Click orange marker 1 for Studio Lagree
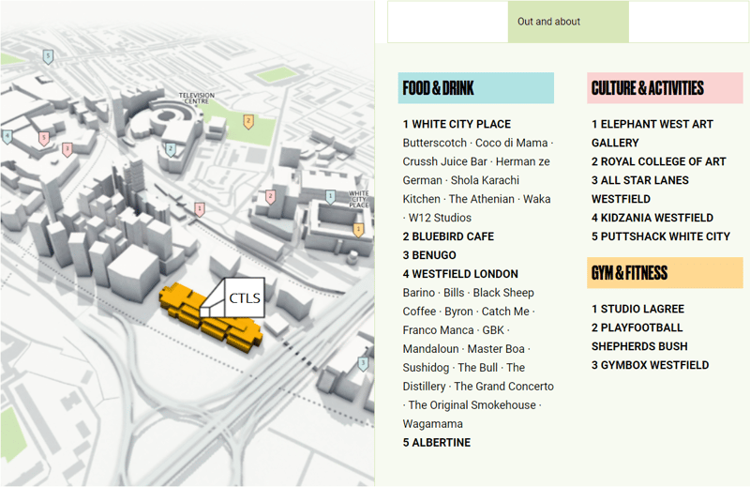 click(x=358, y=230)
